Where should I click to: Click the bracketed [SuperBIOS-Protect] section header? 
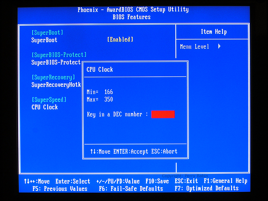[59, 55]
